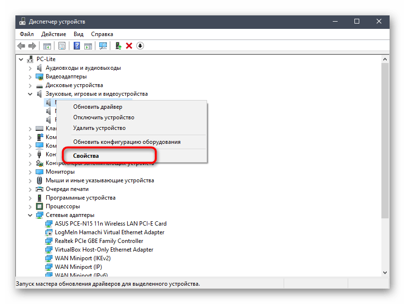
Task: Click the speaker icon beside Аудиовходы и аудиовыходы
Action: point(39,68)
